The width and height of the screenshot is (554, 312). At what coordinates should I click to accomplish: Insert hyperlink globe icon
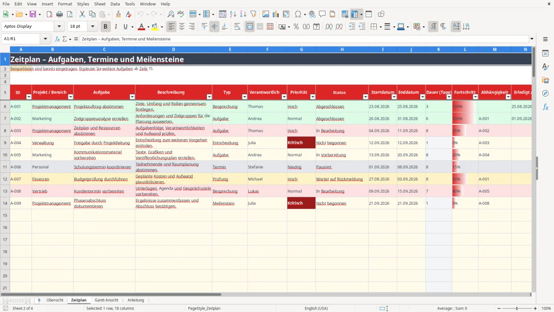click(x=312, y=14)
